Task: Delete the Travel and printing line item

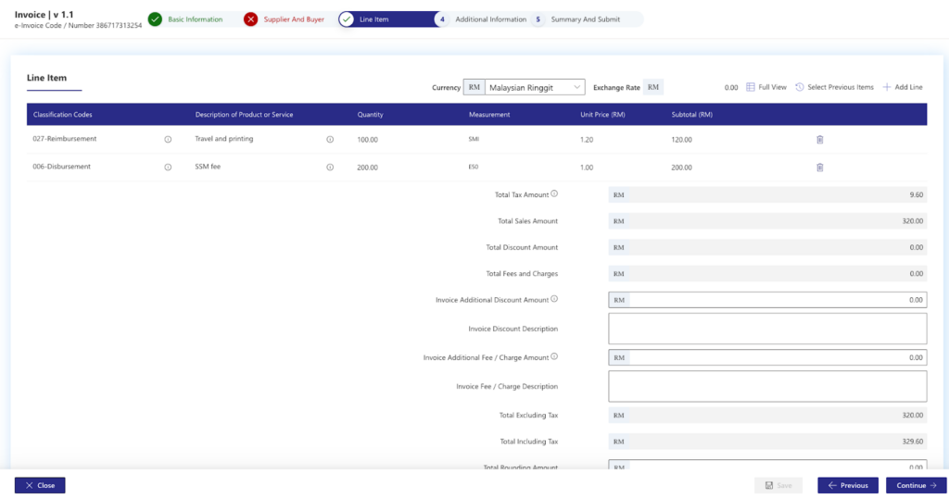Action: point(819,140)
